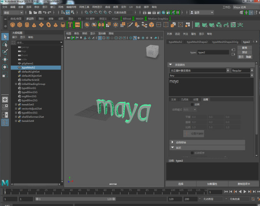Select the arrow Select tool in toolbox
This screenshot has width=260, height=206.
[x=5, y=36]
